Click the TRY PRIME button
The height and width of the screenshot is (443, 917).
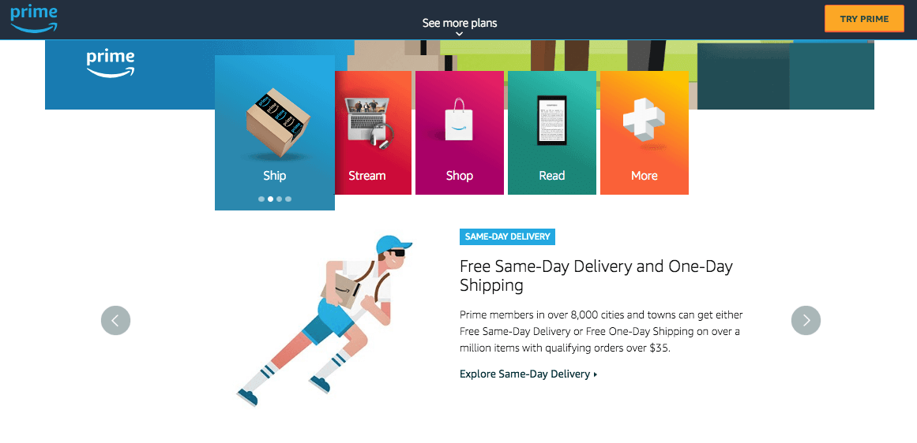864,19
